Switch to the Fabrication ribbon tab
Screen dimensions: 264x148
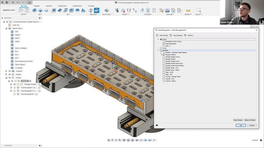(77, 6)
